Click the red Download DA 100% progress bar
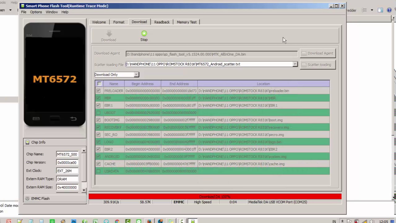This screenshot has height=223, width=396. pyautogui.click(x=215, y=197)
